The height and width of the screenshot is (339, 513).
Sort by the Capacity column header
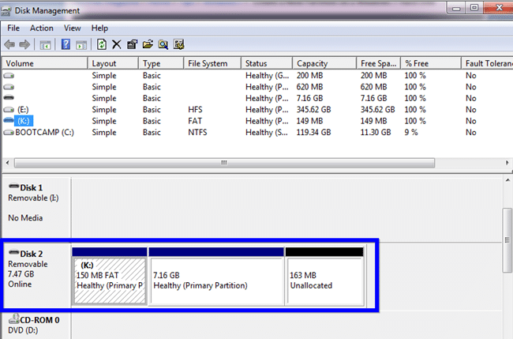pyautogui.click(x=313, y=63)
